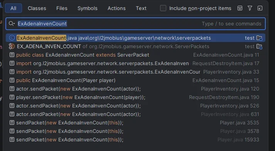Open the Text search tab
The width and height of the screenshot is (275, 151).
coord(141,8)
